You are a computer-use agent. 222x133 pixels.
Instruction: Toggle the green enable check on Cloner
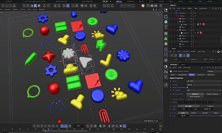point(195,16)
